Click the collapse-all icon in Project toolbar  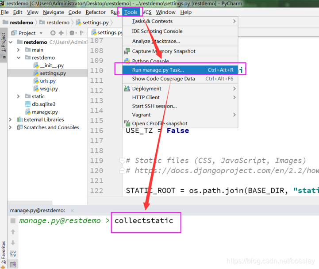tap(61, 33)
